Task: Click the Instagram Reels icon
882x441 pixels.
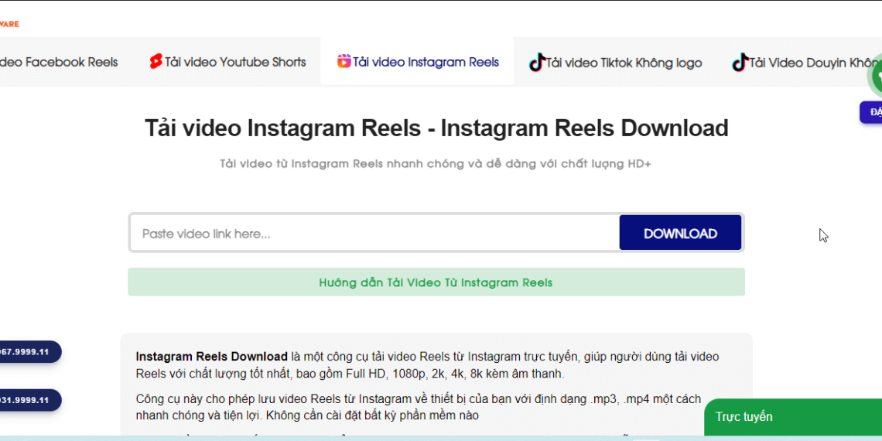Action: coord(344,61)
